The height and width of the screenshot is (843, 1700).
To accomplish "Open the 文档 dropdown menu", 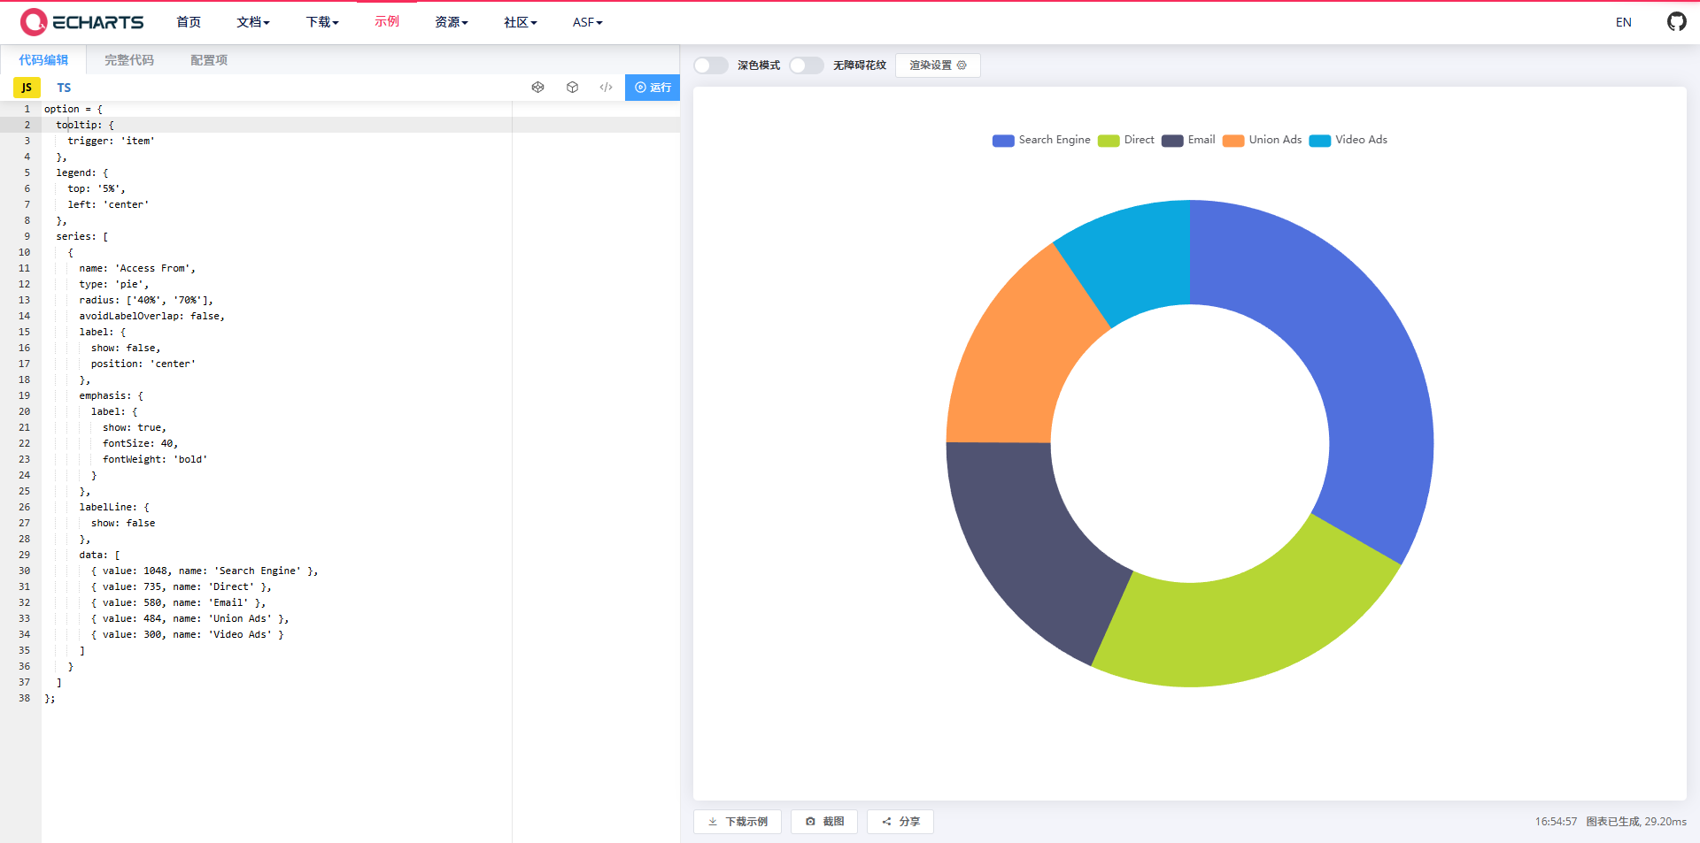I will (253, 22).
